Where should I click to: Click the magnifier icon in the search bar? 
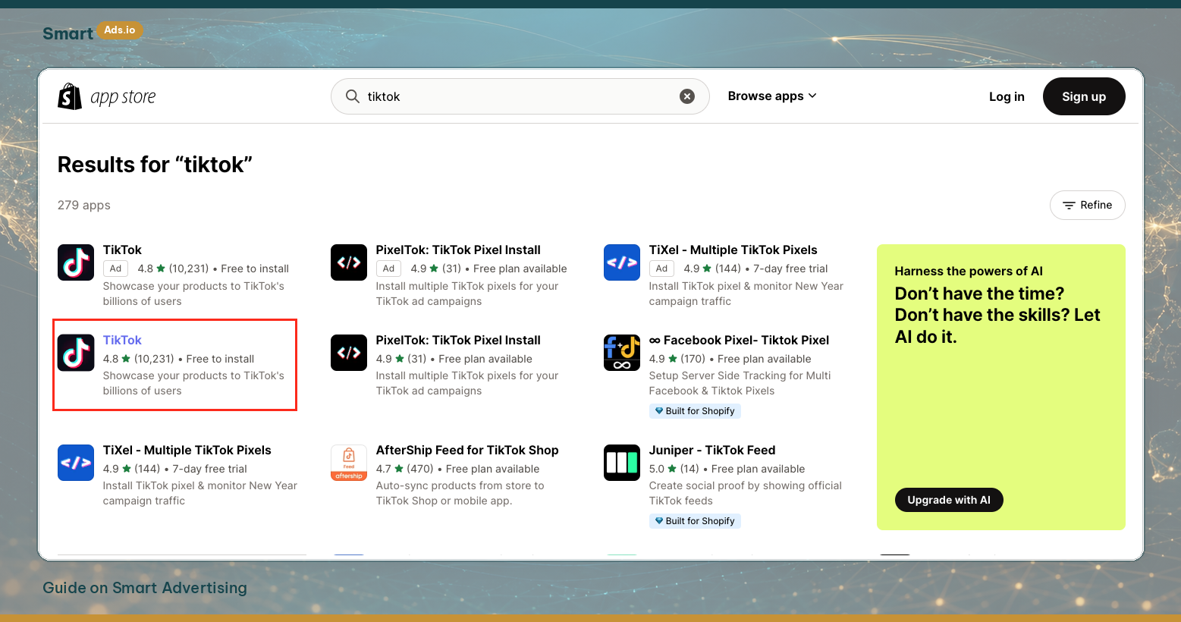(x=353, y=96)
